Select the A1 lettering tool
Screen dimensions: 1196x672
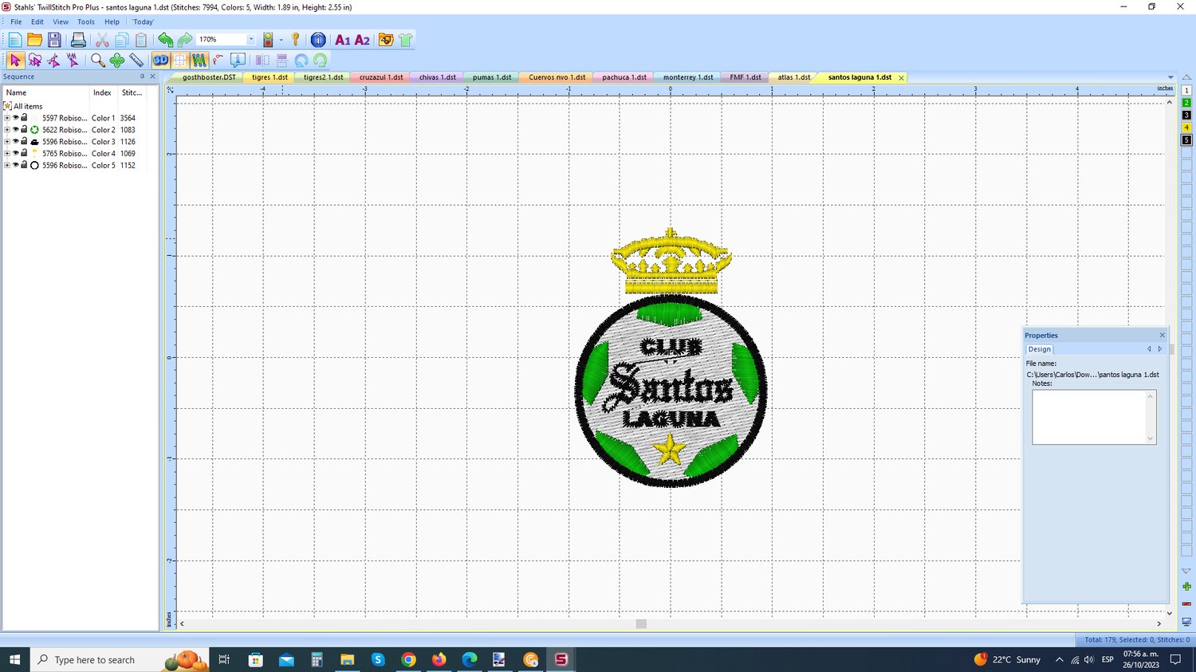coord(343,40)
